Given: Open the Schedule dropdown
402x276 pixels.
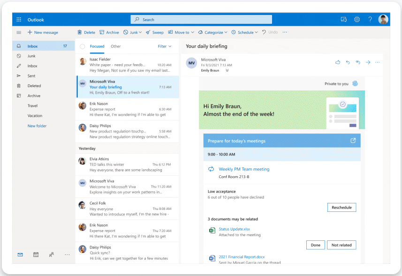Looking at the screenshot, I should coord(244,32).
